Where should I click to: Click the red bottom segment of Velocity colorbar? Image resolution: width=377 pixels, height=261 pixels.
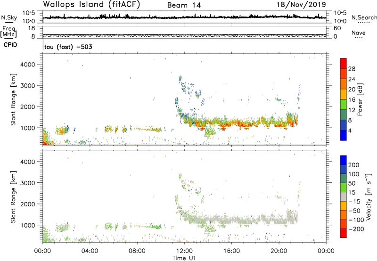click(x=344, y=233)
